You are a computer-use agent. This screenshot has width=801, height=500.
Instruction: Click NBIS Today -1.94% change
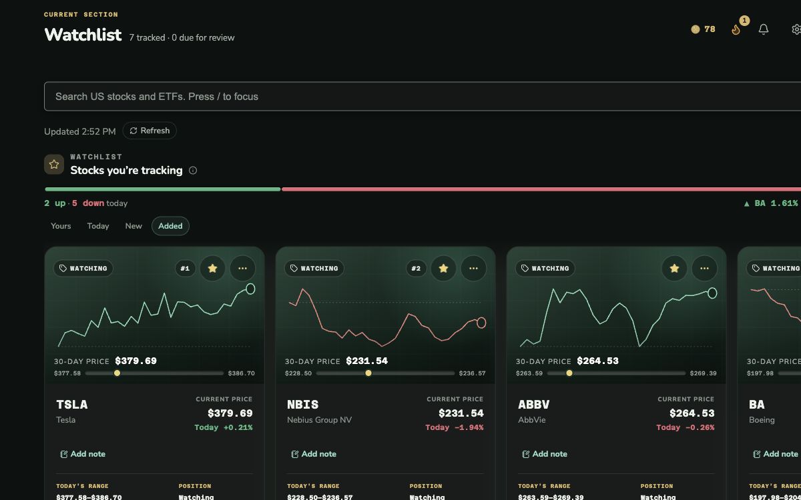coord(455,427)
